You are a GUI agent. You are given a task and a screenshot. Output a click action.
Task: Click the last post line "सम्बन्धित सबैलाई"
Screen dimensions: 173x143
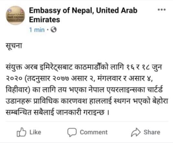[x=57, y=112]
